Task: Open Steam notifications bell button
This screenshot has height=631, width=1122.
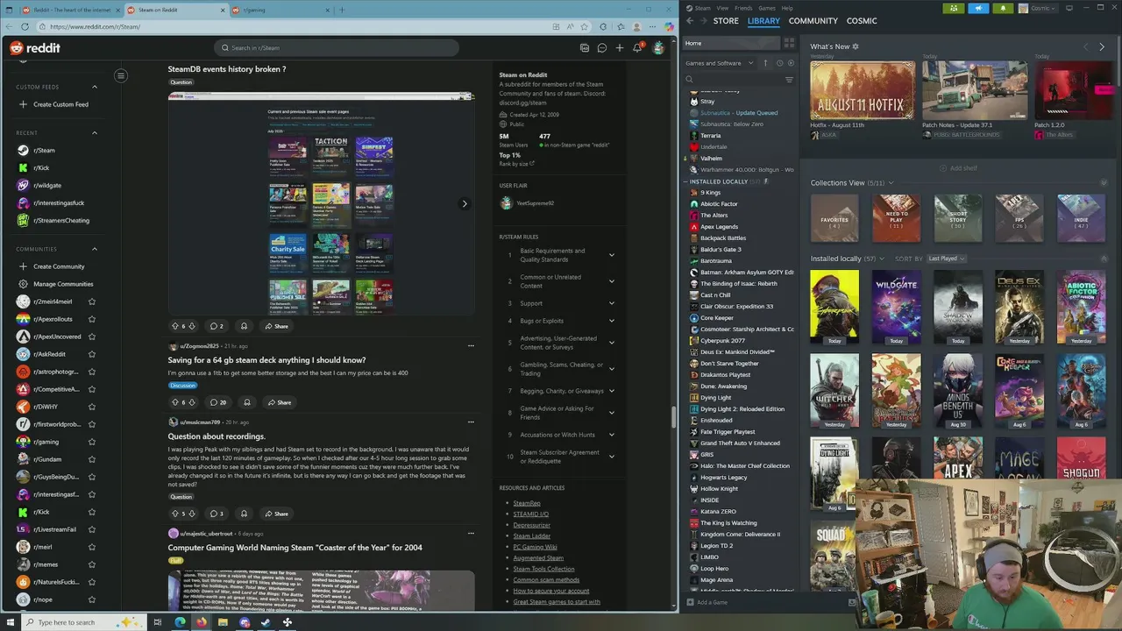Action: pyautogui.click(x=1002, y=8)
